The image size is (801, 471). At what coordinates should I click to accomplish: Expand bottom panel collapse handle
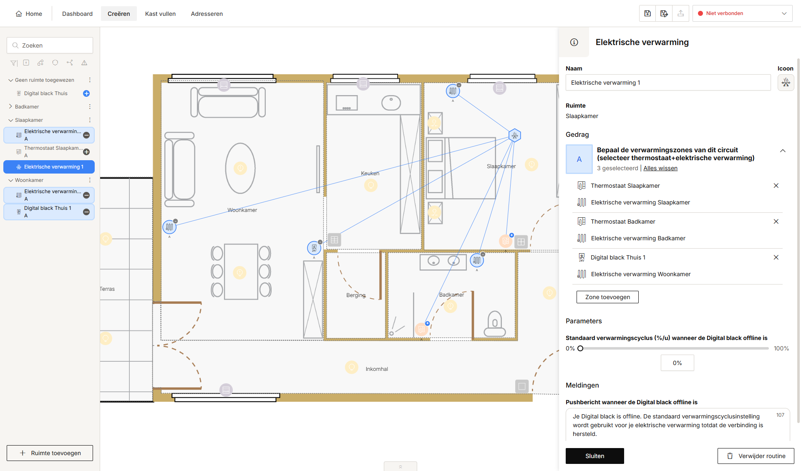pyautogui.click(x=400, y=466)
